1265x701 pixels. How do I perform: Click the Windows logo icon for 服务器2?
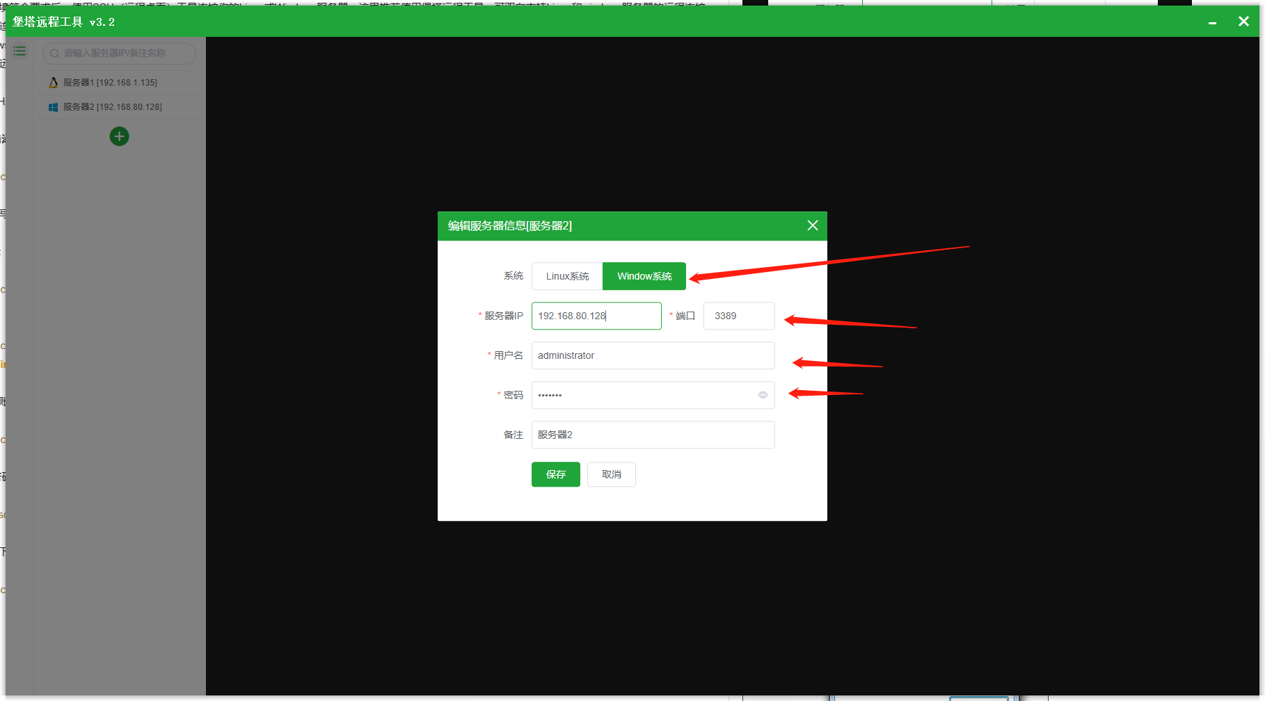pos(53,107)
